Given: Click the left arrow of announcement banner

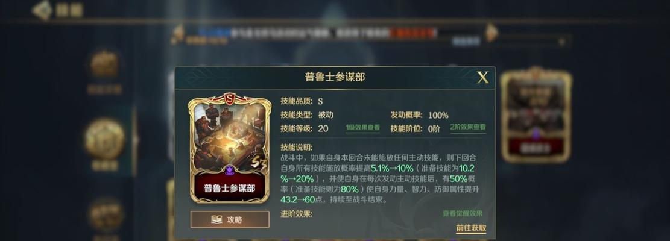Looking at the screenshot, I should [178, 33].
